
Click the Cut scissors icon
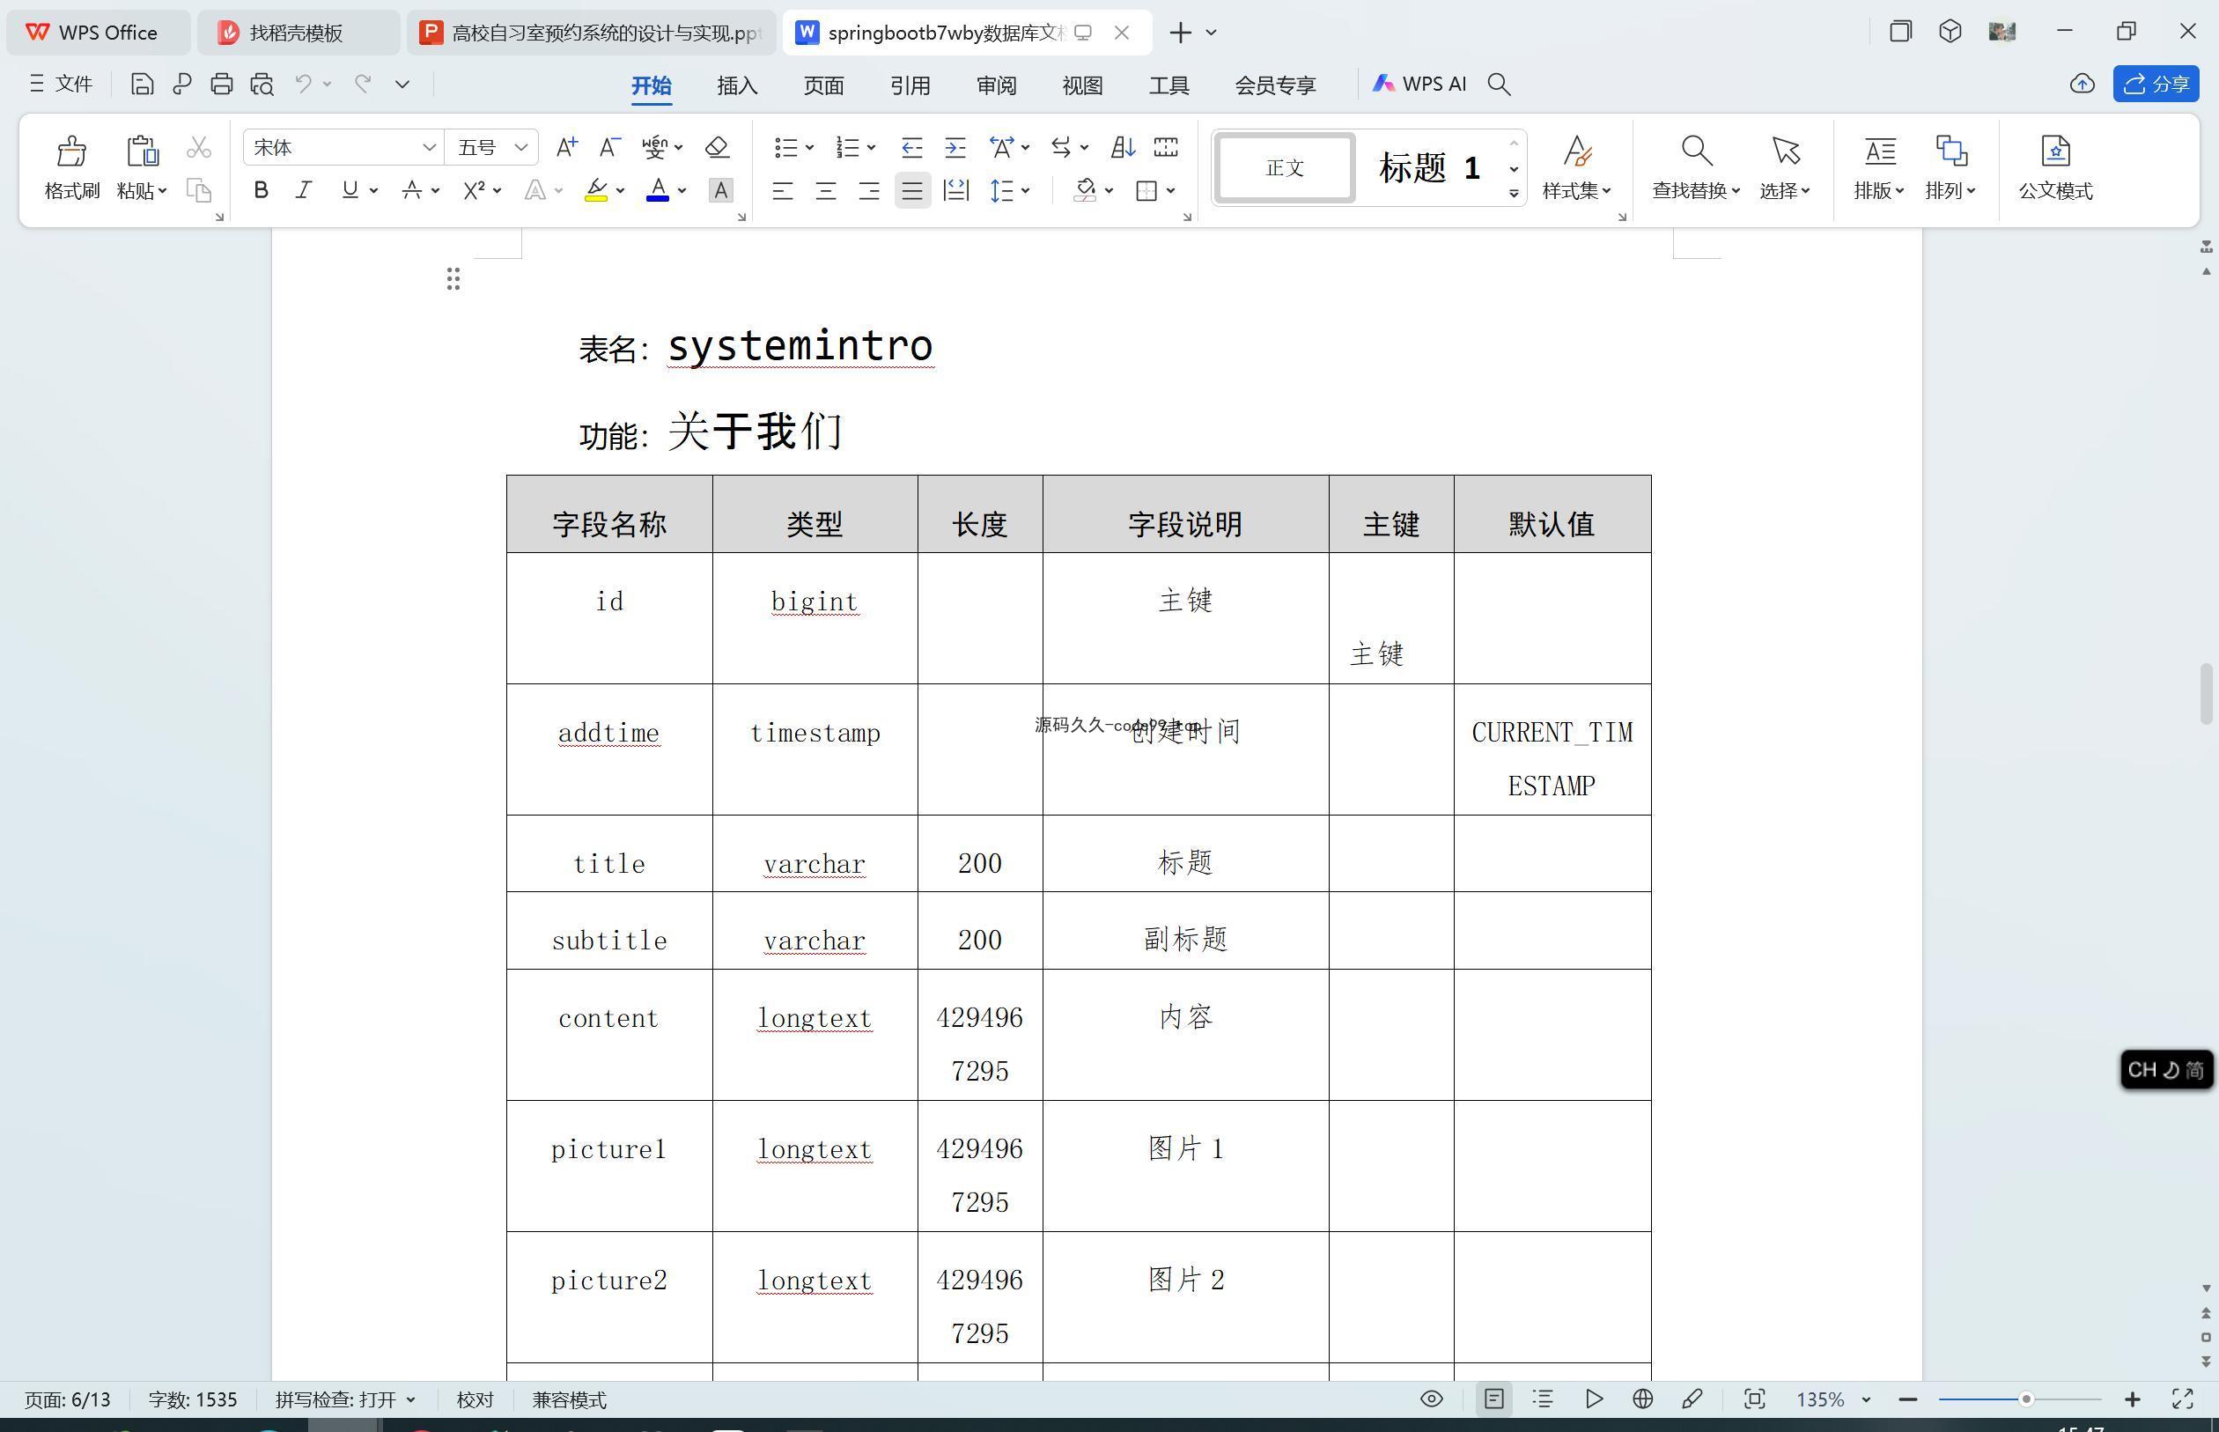199,147
